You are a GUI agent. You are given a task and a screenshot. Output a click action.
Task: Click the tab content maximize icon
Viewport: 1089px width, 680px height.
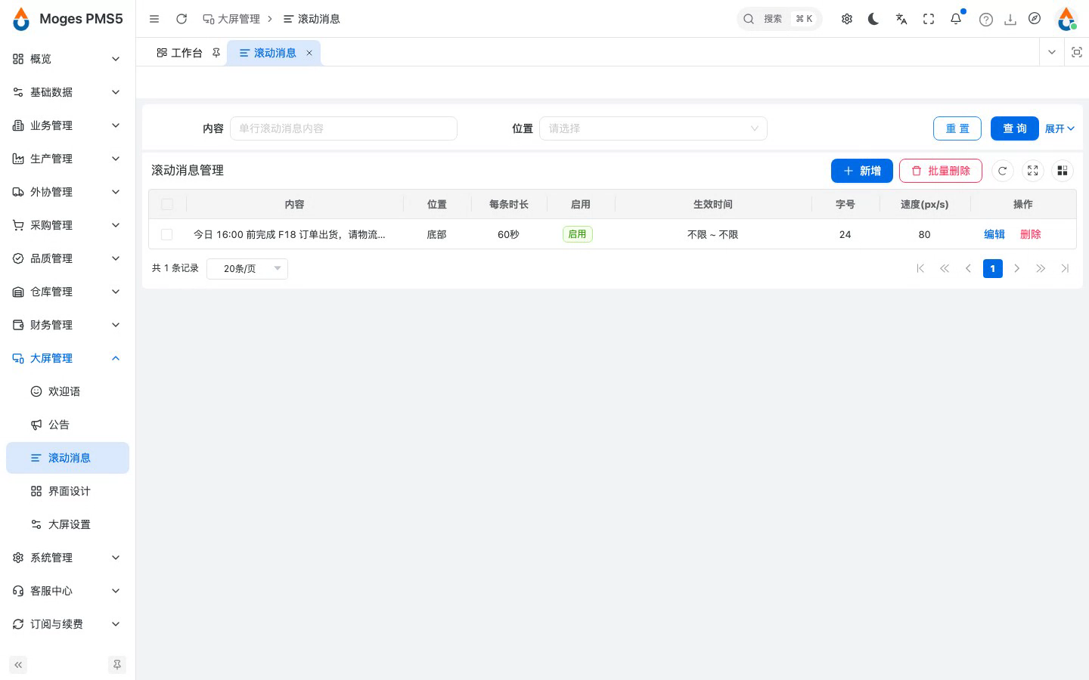point(1077,52)
